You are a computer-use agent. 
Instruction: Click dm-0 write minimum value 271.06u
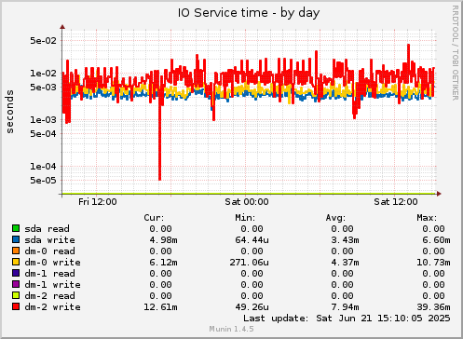249,263
